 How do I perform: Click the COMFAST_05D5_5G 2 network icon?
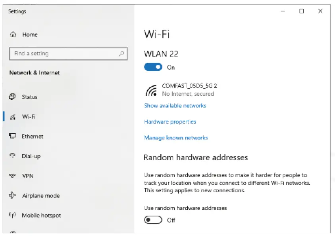coord(152,90)
